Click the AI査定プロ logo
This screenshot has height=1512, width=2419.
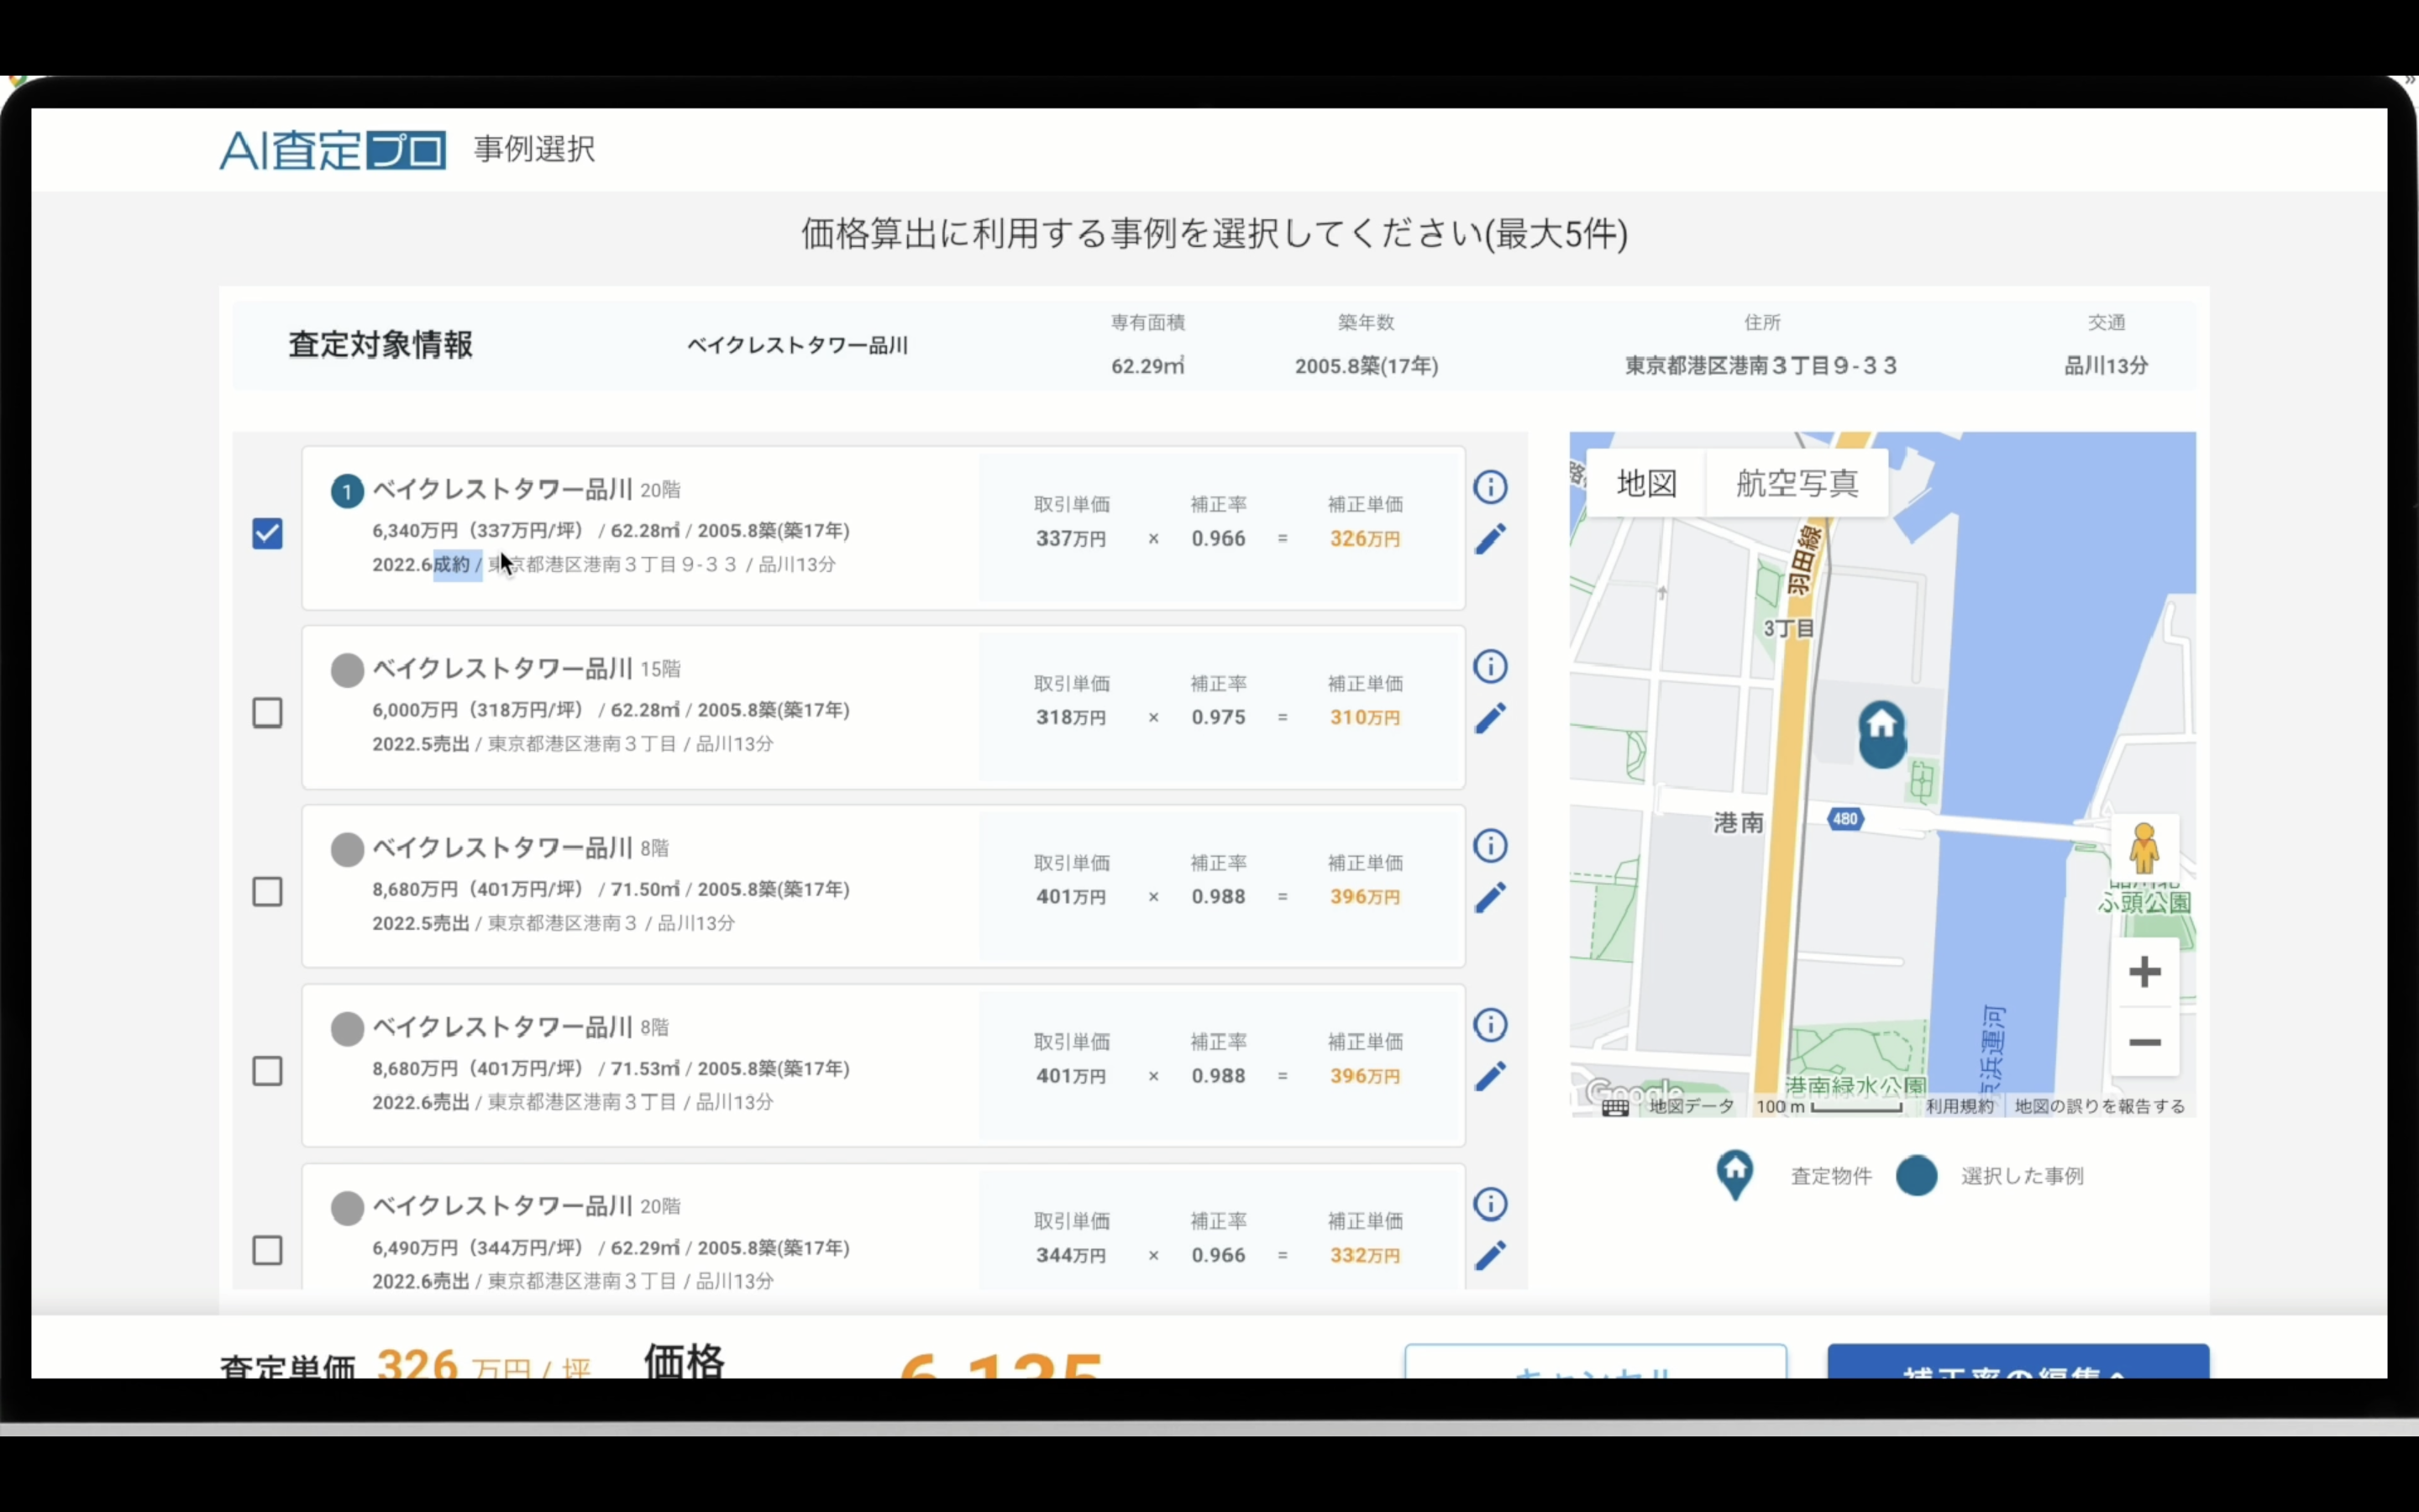(333, 150)
